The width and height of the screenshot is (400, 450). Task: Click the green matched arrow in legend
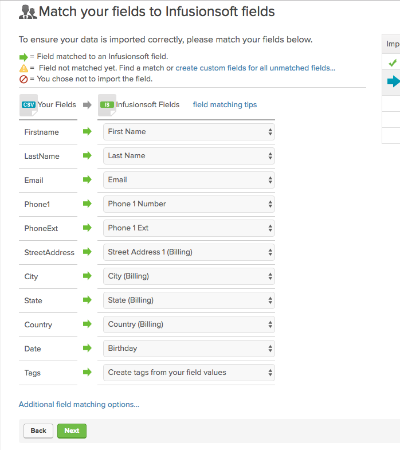click(23, 57)
